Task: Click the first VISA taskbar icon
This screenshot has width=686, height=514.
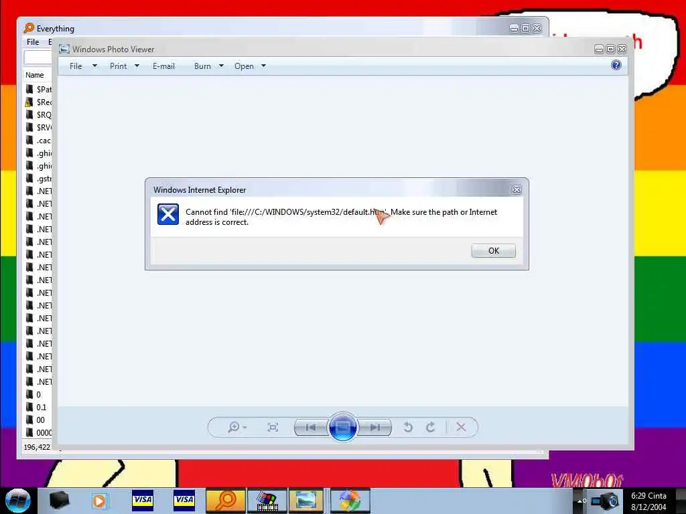Action: point(143,500)
